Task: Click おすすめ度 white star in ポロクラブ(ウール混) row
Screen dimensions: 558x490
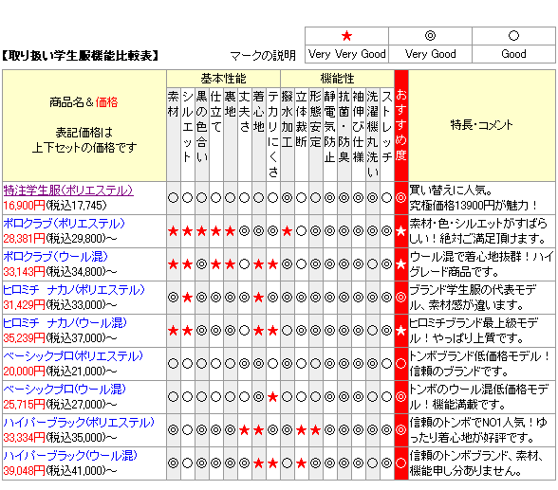Action: click(x=401, y=264)
